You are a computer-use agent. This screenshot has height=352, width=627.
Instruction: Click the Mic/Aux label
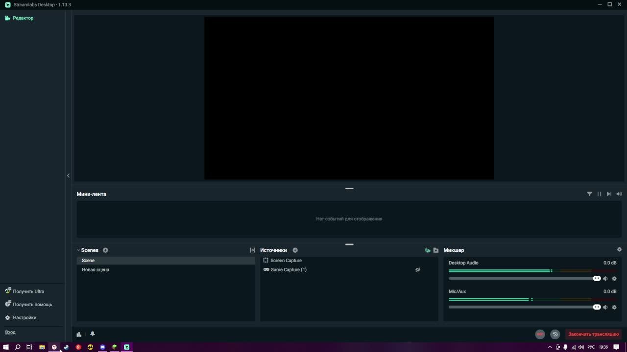click(457, 292)
